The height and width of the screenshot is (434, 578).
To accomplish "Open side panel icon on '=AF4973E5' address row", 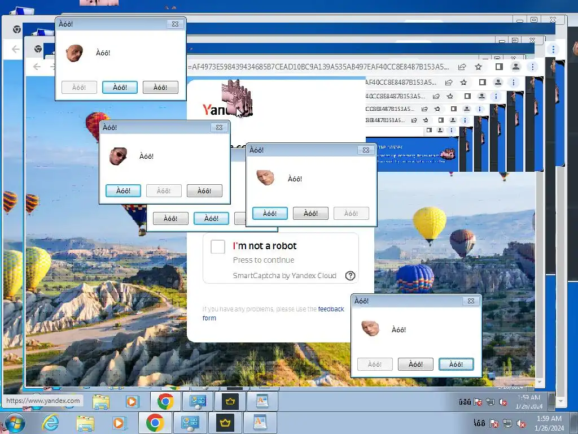I will point(499,67).
